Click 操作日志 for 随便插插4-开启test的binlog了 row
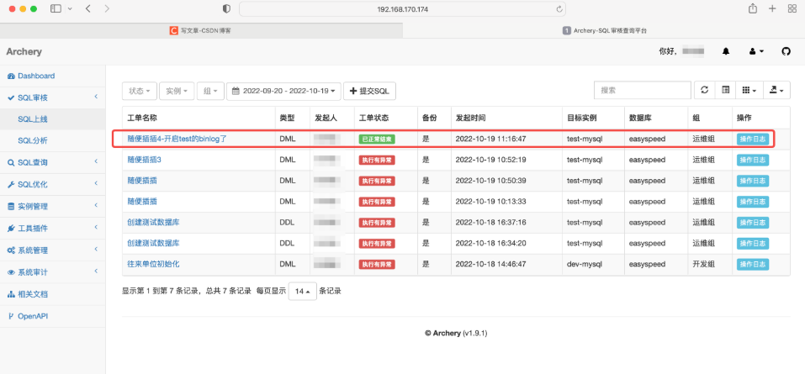This screenshot has height=374, width=805. tap(753, 139)
